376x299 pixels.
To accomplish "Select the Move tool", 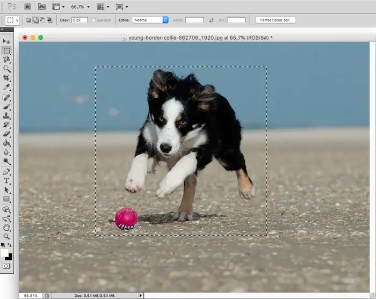I will tap(6, 41).
